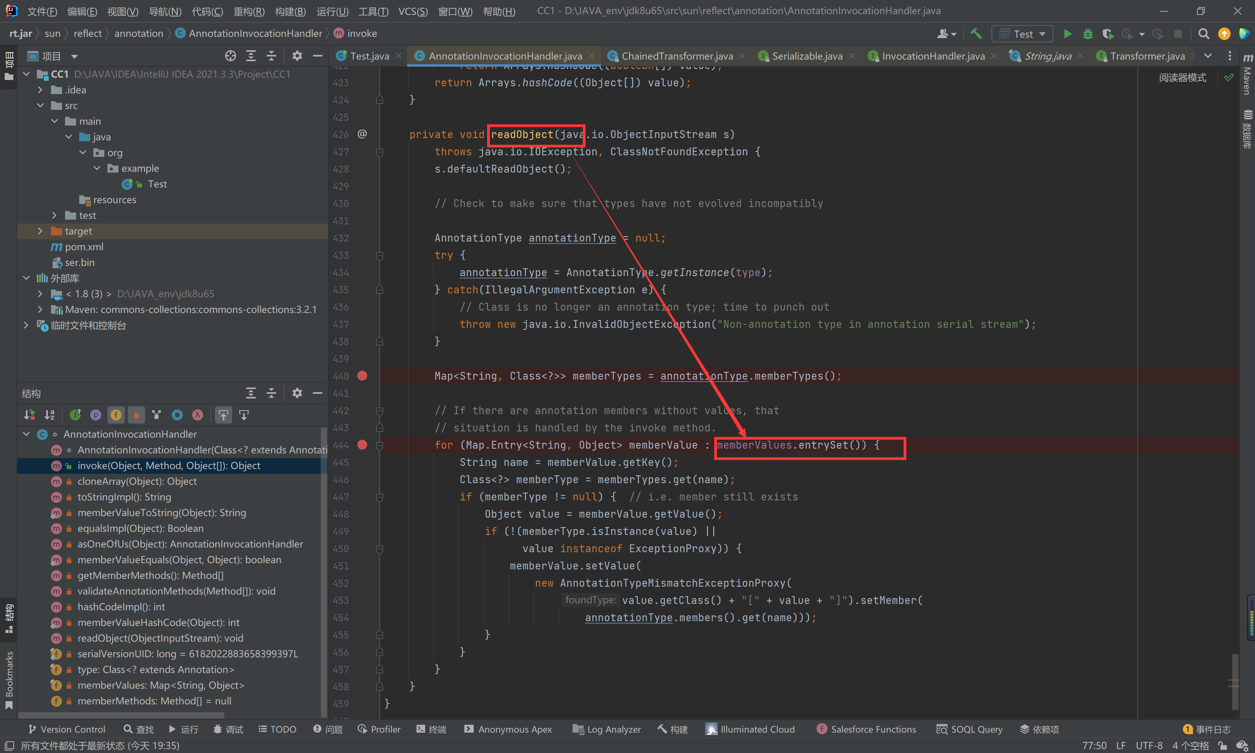Click the Debug bug icon

click(1088, 33)
